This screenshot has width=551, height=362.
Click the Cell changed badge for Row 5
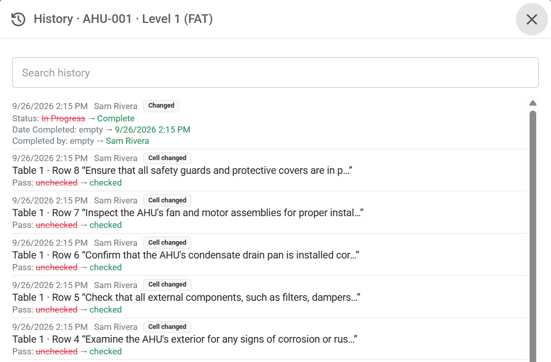(x=167, y=285)
